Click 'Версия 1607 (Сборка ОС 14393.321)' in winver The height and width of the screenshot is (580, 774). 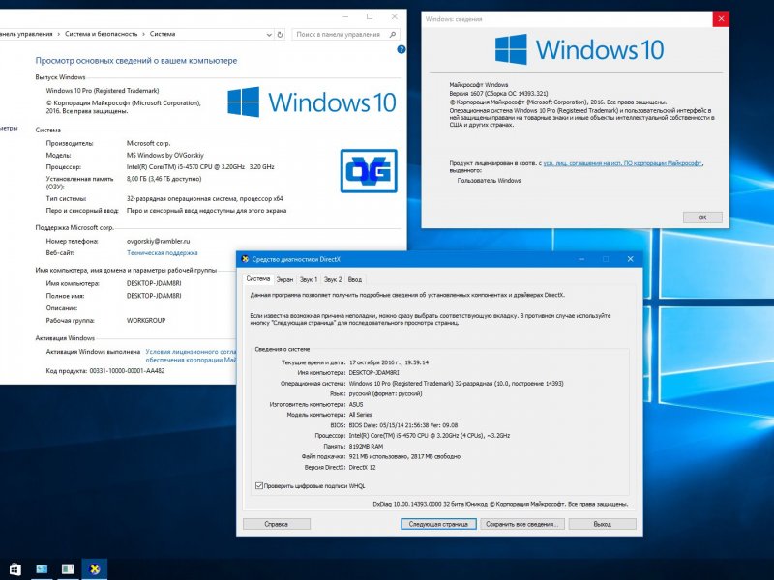(498, 93)
